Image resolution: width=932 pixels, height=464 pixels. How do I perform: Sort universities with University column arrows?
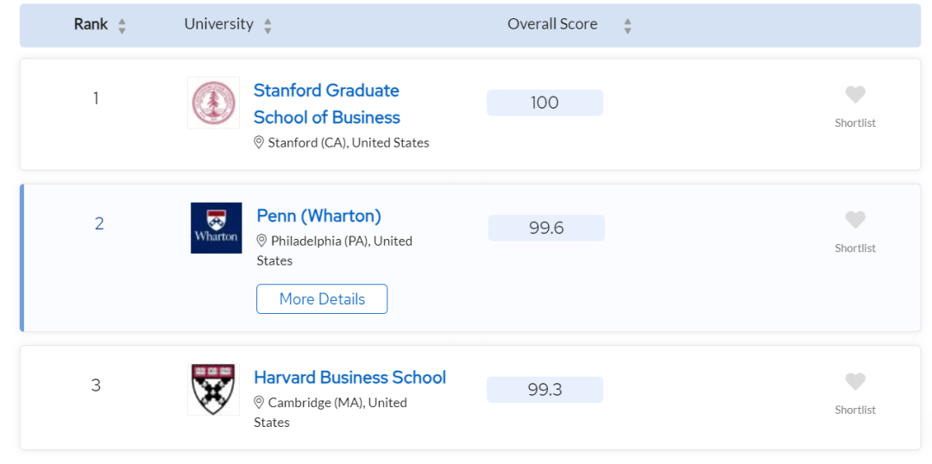(x=268, y=26)
